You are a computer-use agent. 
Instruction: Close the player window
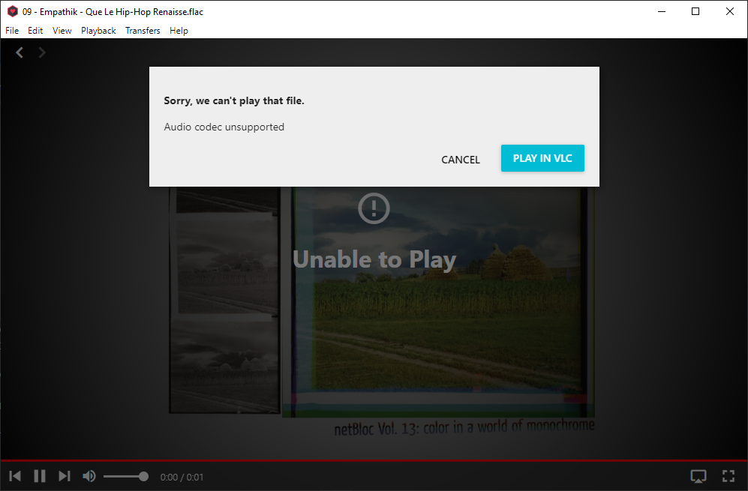[x=730, y=11]
